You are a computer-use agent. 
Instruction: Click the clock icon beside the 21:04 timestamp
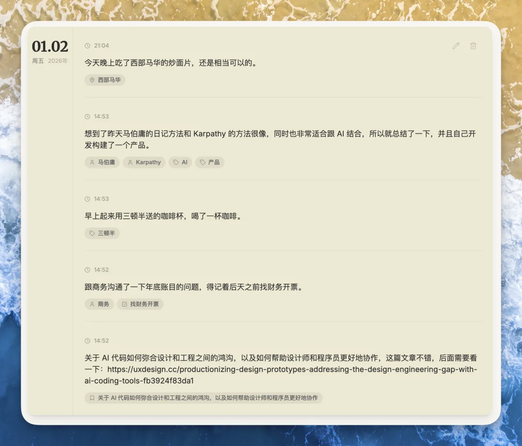87,45
